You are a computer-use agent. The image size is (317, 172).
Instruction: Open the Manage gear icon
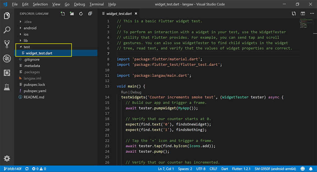coord(7,159)
